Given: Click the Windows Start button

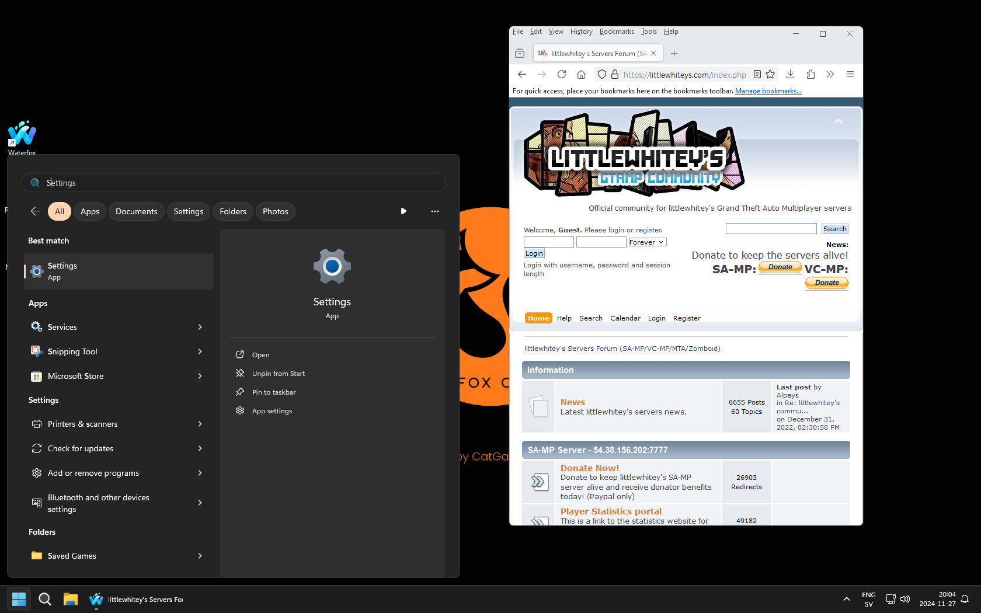Looking at the screenshot, I should tap(19, 599).
